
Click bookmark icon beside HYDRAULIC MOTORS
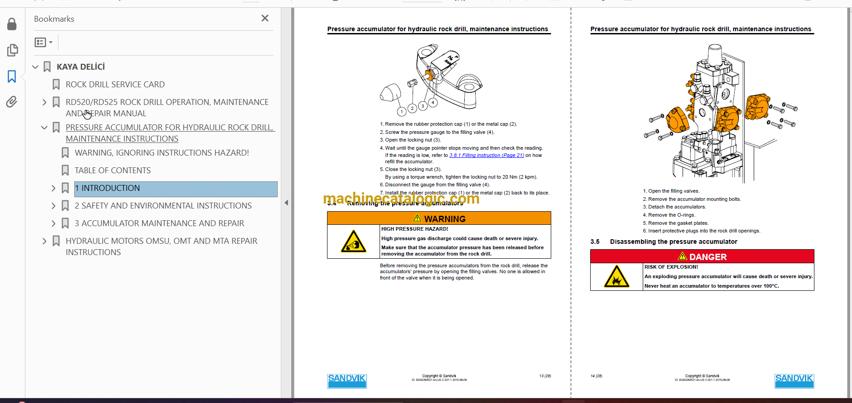[56, 241]
